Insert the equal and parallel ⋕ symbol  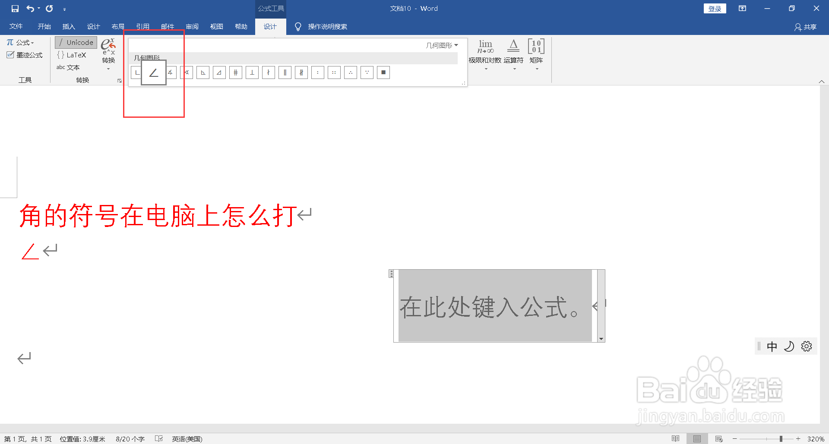point(236,72)
